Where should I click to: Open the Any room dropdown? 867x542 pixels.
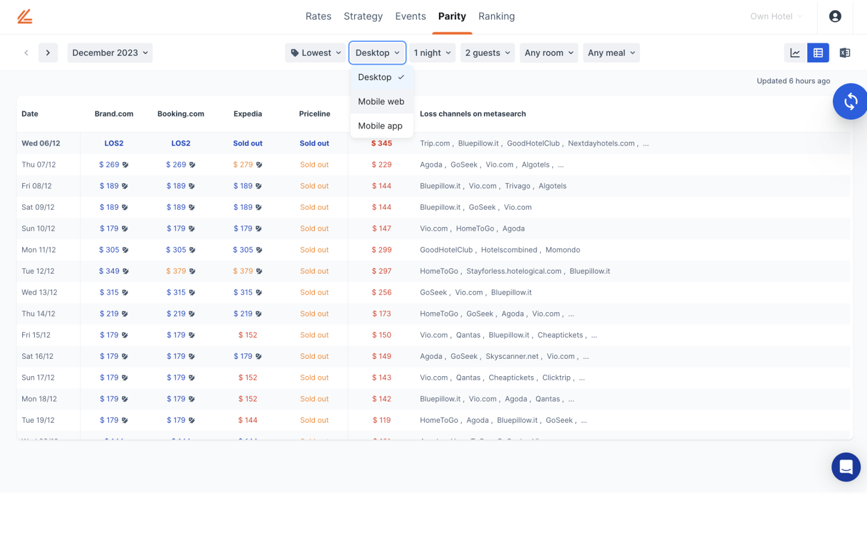[x=549, y=53]
